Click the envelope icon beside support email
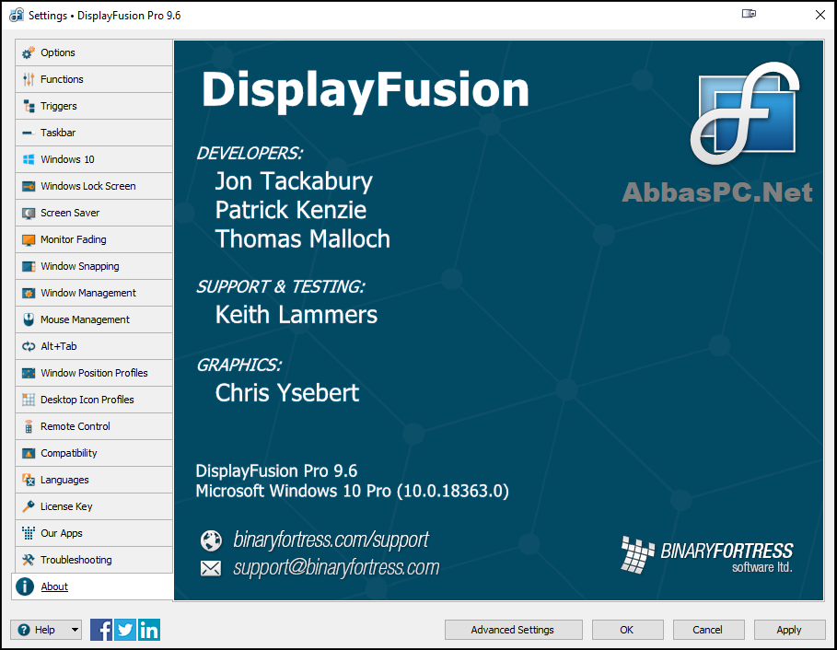 coord(211,568)
